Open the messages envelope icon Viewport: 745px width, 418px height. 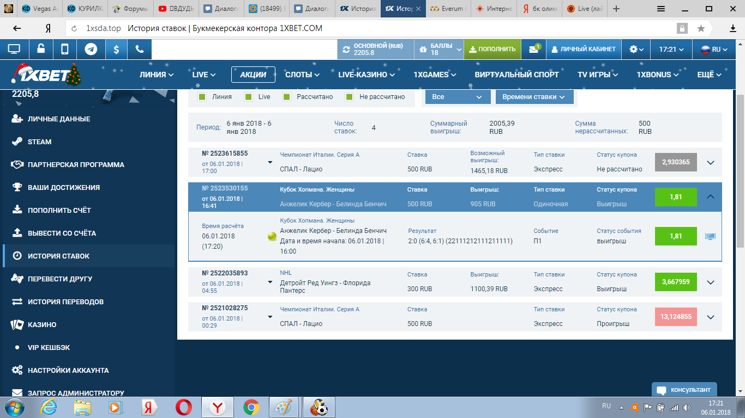click(533, 50)
